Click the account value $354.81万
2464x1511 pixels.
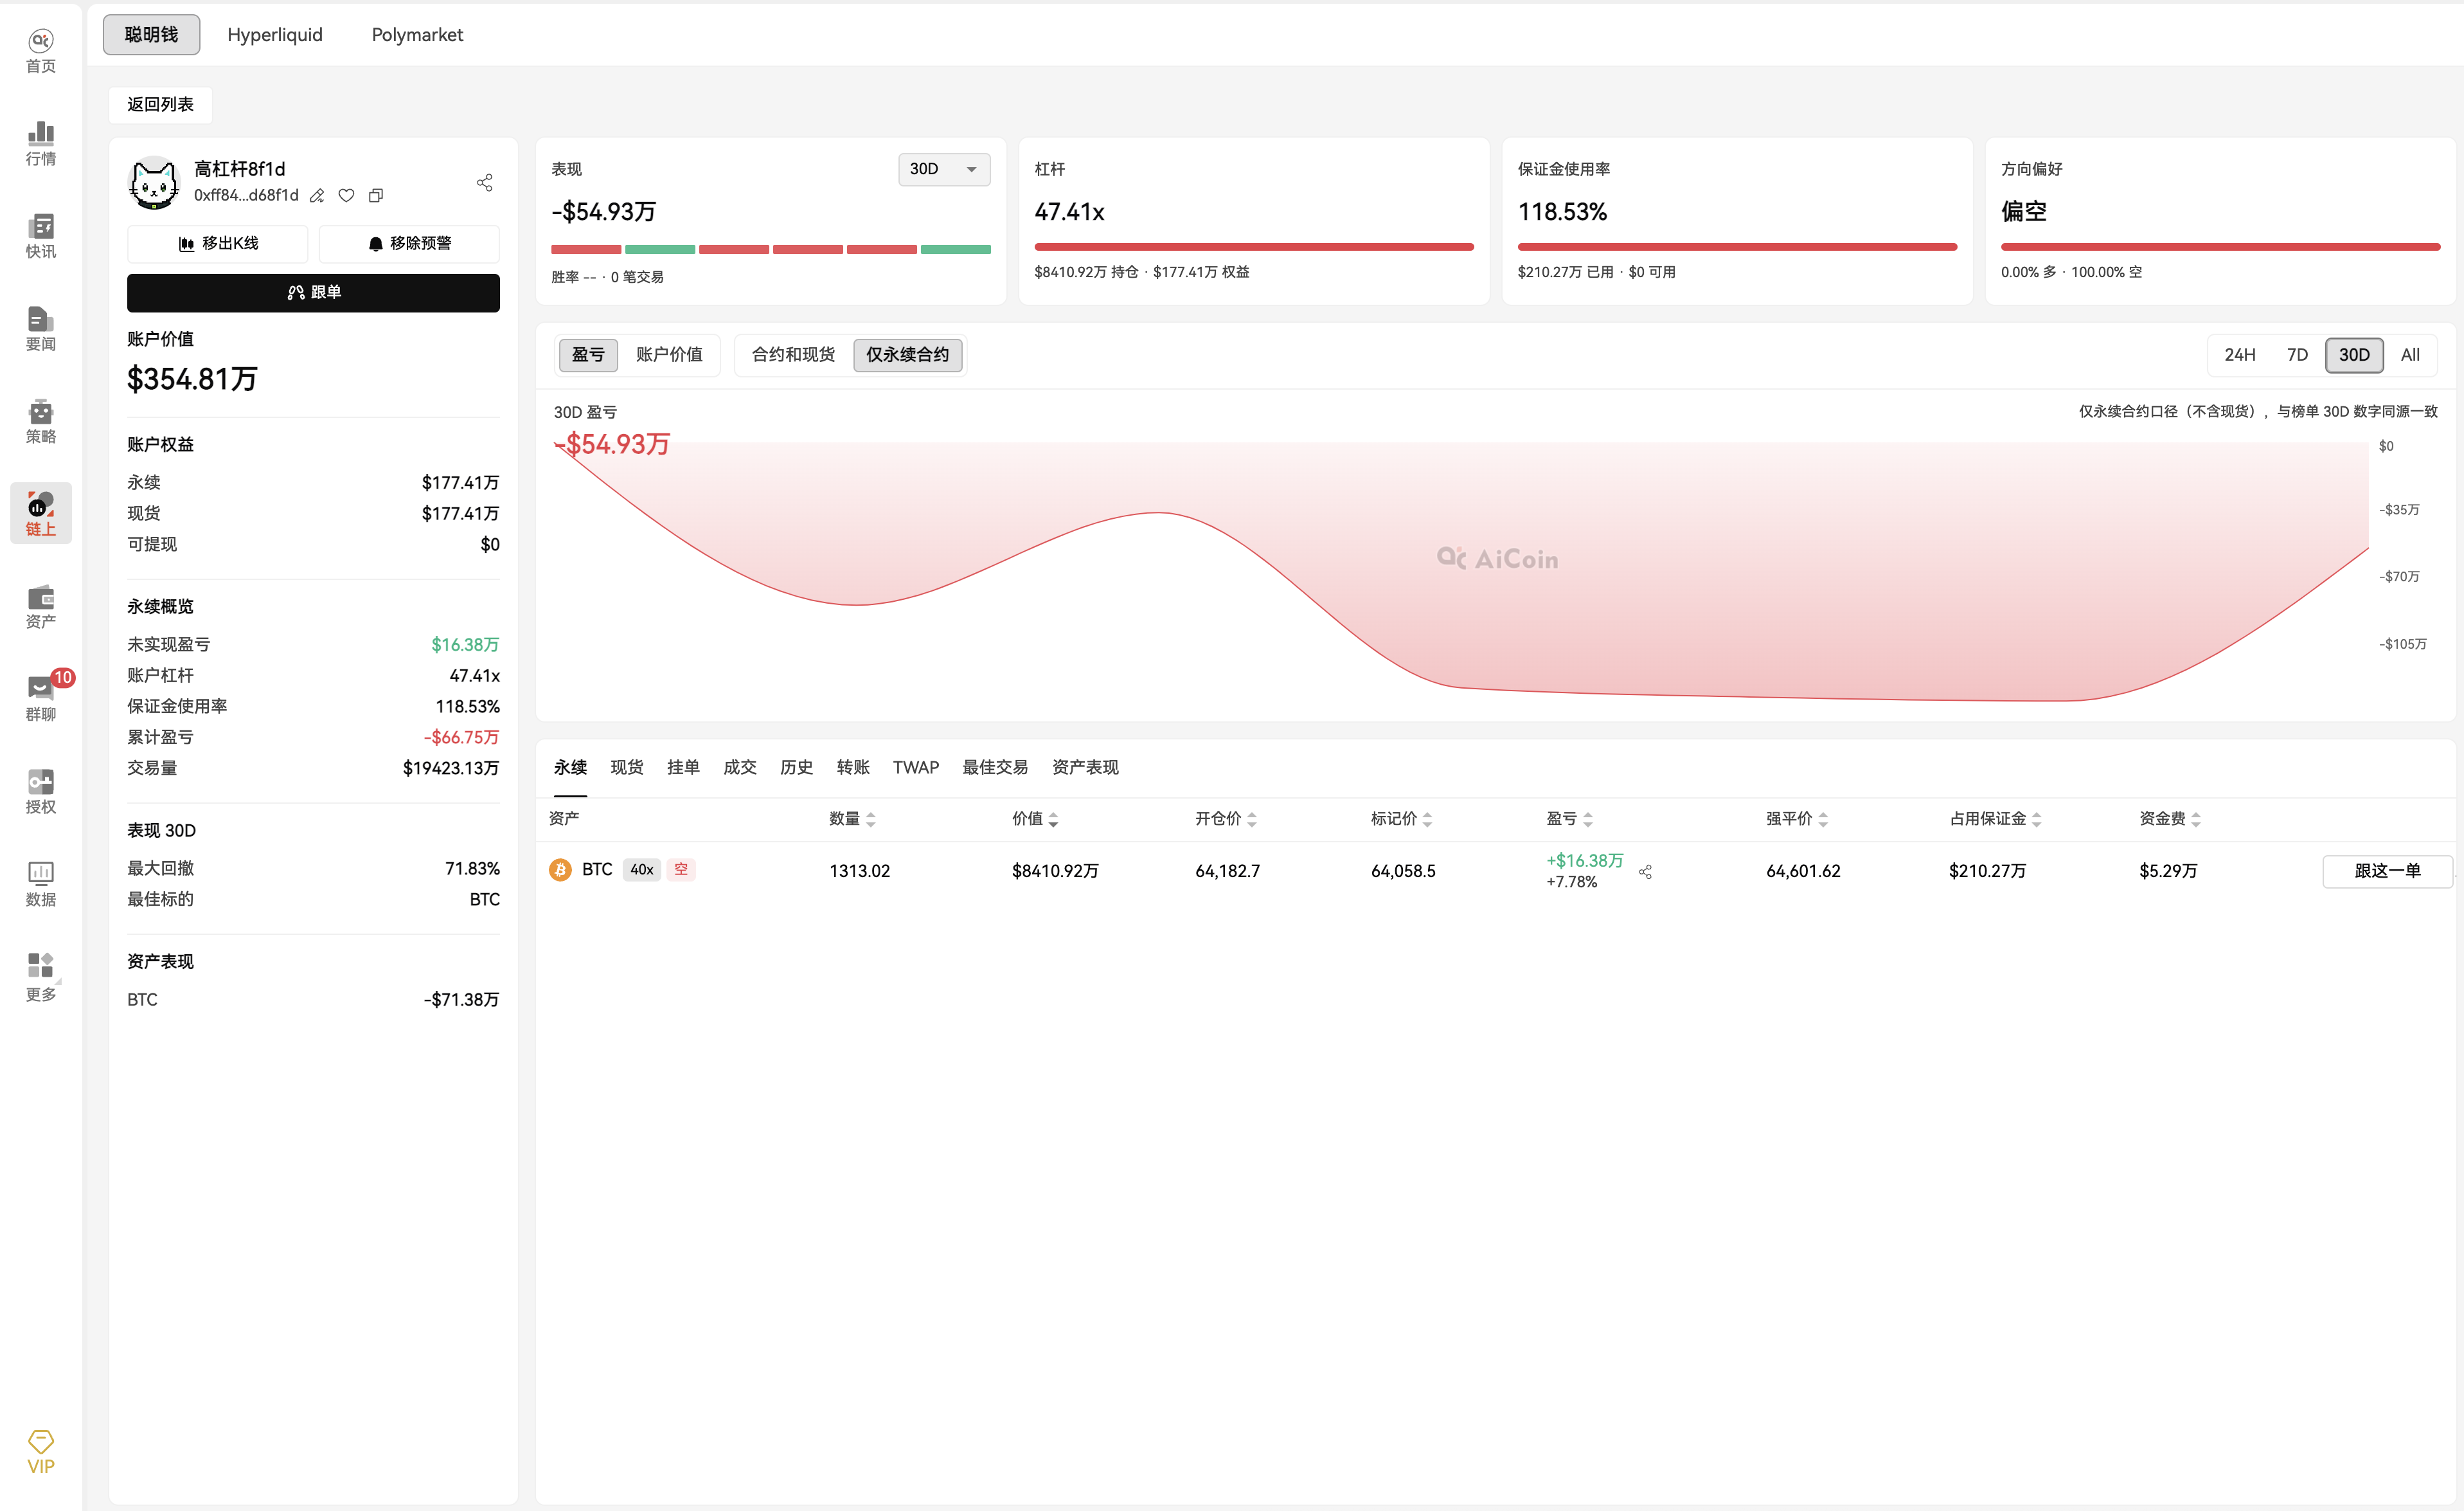click(192, 379)
